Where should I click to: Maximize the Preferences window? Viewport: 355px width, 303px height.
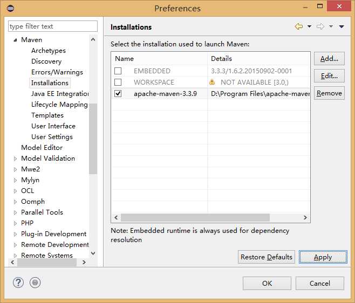tap(320, 6)
